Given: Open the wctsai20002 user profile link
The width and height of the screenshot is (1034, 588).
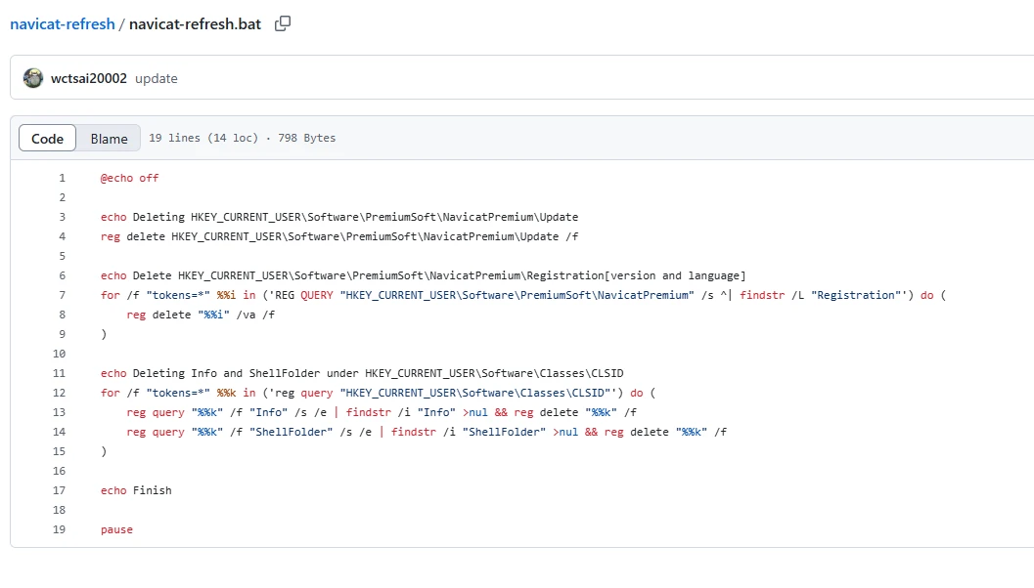Looking at the screenshot, I should click(88, 78).
